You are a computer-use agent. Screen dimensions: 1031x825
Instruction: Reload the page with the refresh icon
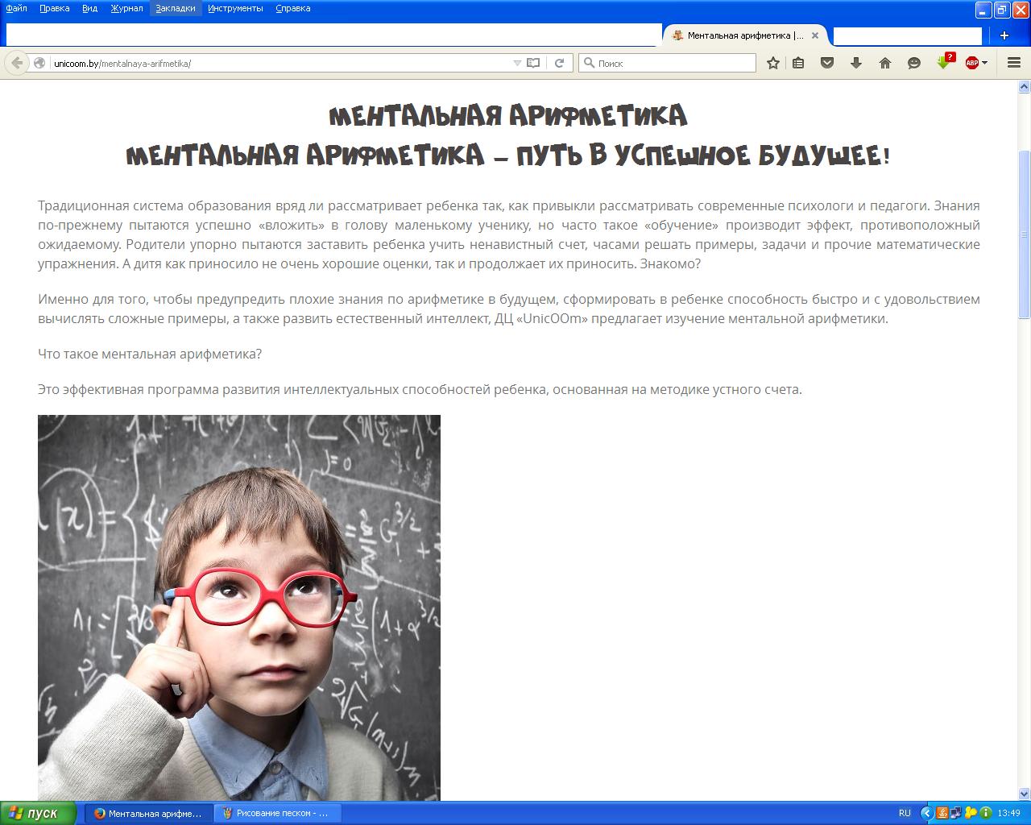560,63
